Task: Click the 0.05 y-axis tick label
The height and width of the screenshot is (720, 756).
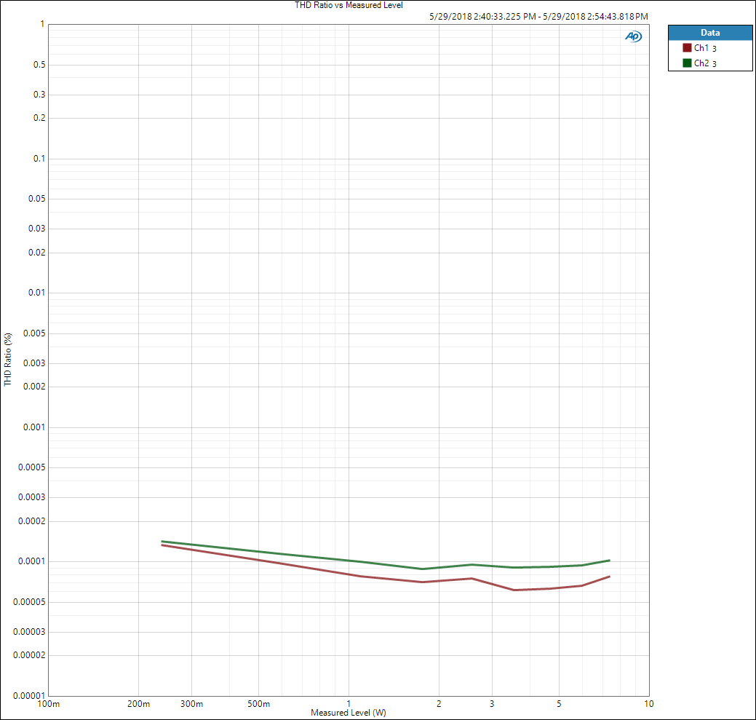Action: [36, 199]
